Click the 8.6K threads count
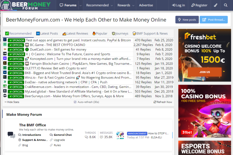Viewport: 233px width, 155px height. click(x=92, y=137)
